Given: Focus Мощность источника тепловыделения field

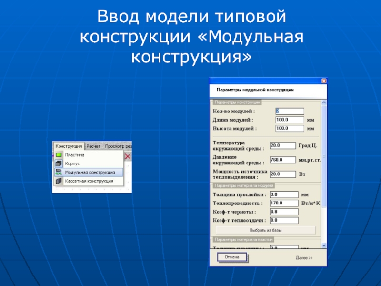Looking at the screenshot, I should click(283, 174).
